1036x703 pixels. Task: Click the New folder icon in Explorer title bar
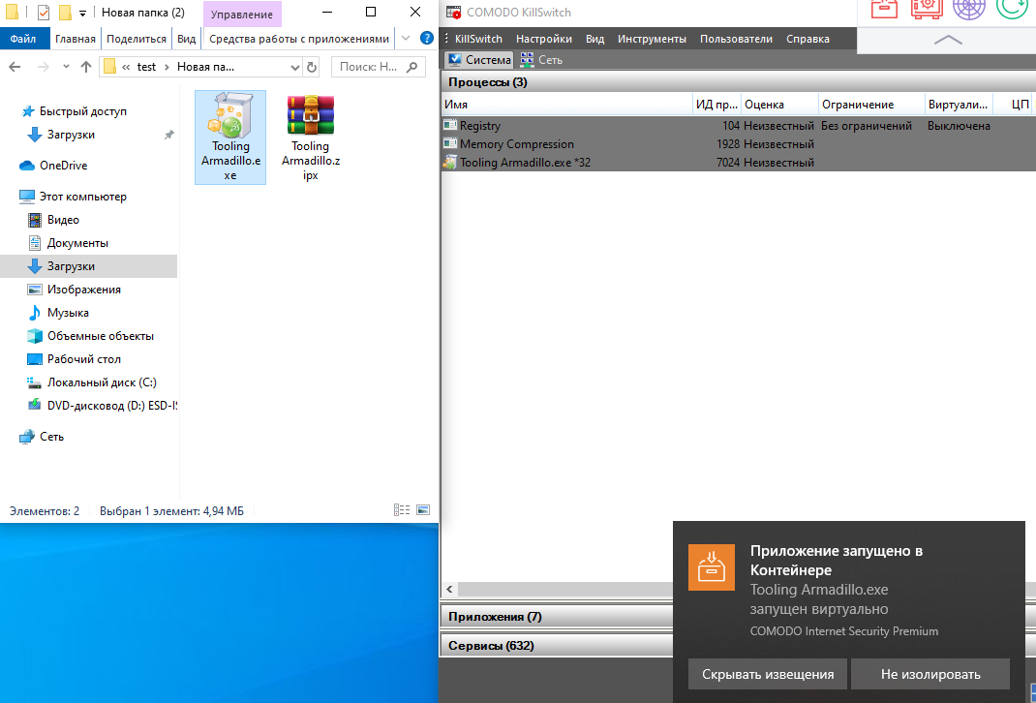[x=65, y=13]
